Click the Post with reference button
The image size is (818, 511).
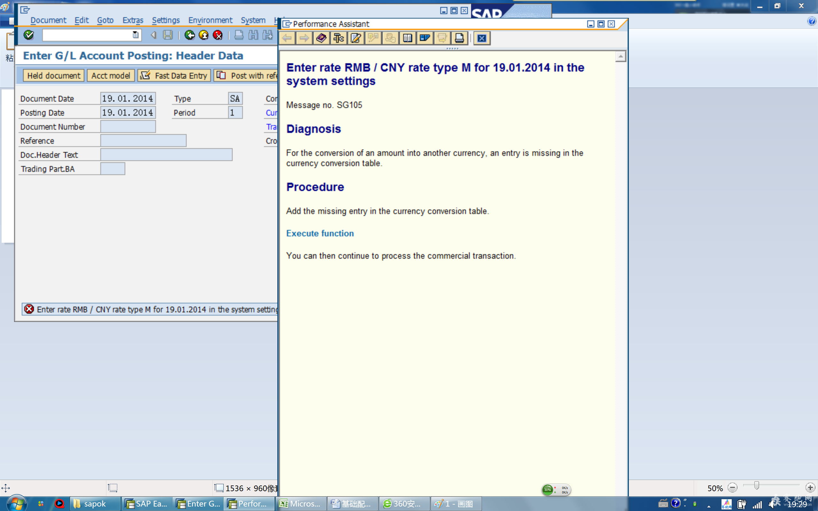pos(246,75)
